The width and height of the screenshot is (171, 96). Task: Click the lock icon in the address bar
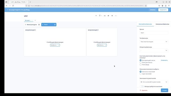(x=29, y=6)
